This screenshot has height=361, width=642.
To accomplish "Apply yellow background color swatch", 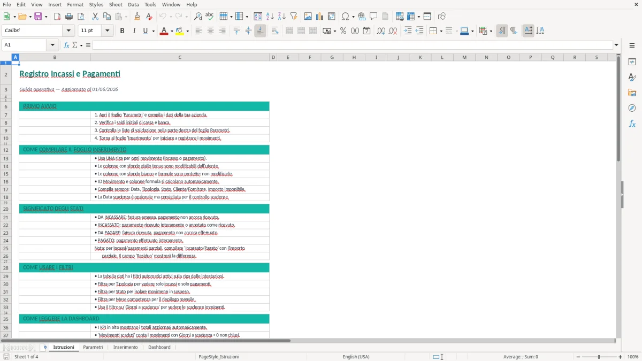I will pyautogui.click(x=179, y=31).
